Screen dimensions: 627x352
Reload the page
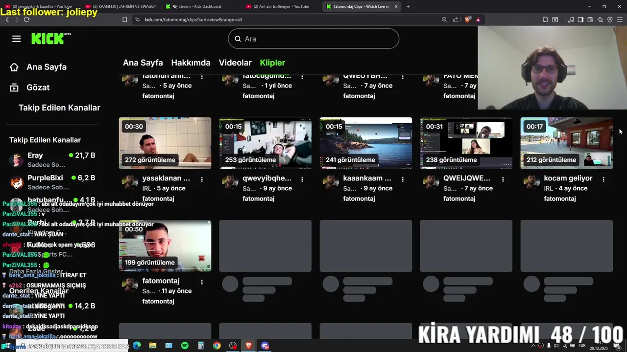pyautogui.click(x=26, y=20)
